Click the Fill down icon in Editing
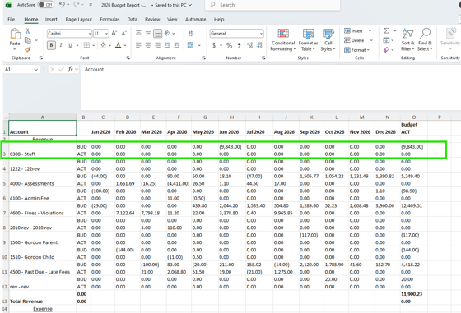Viewport: 461px width, 313px height. coord(386,40)
